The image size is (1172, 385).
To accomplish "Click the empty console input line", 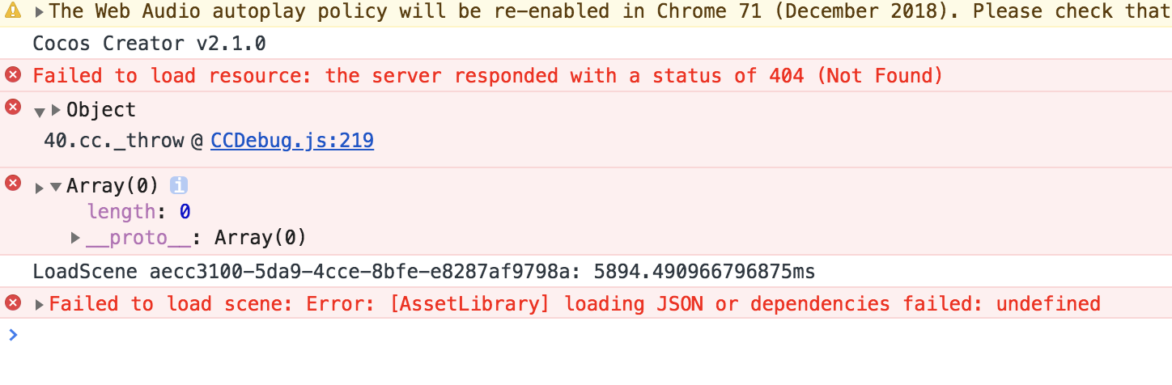I will coord(567,334).
